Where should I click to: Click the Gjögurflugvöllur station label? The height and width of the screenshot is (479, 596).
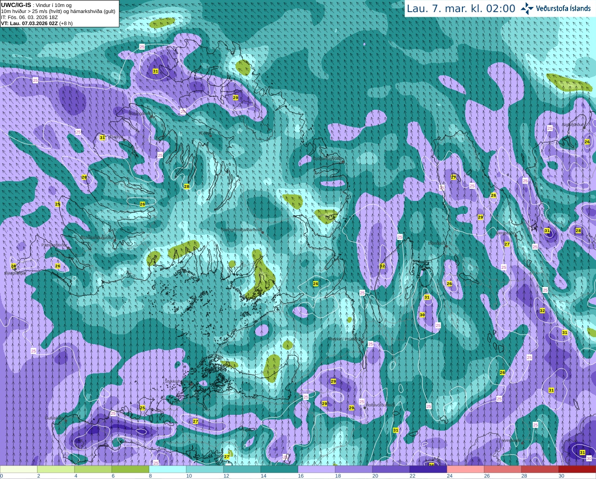[328, 159]
